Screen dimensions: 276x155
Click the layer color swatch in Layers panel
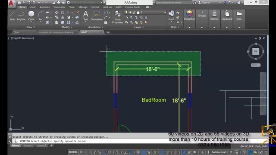138,12
